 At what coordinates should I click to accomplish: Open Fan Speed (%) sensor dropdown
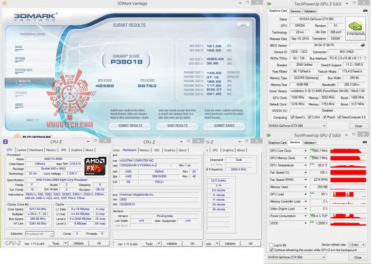point(306,173)
